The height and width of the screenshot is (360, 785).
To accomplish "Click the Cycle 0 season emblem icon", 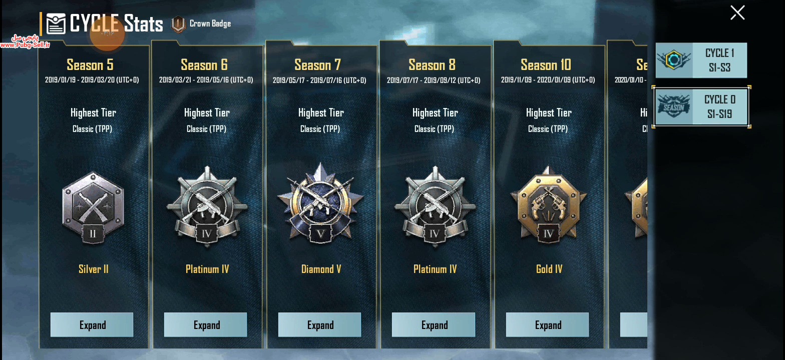I will [674, 107].
